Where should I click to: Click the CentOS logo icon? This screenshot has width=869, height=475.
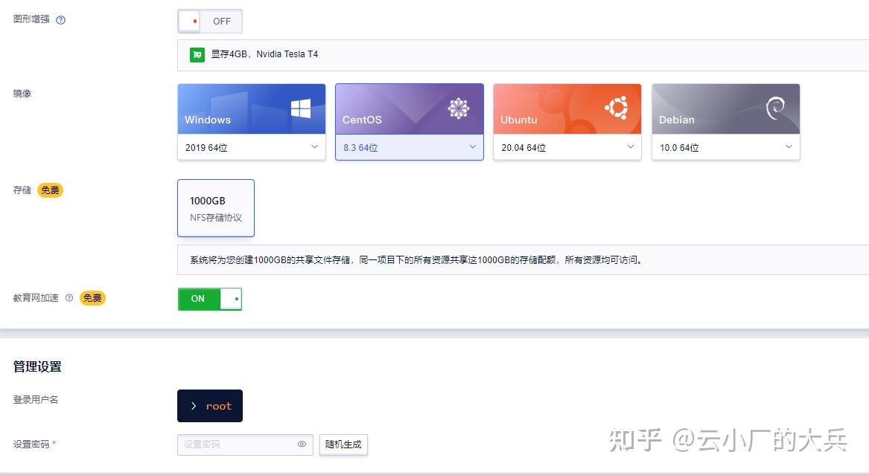pyautogui.click(x=459, y=108)
